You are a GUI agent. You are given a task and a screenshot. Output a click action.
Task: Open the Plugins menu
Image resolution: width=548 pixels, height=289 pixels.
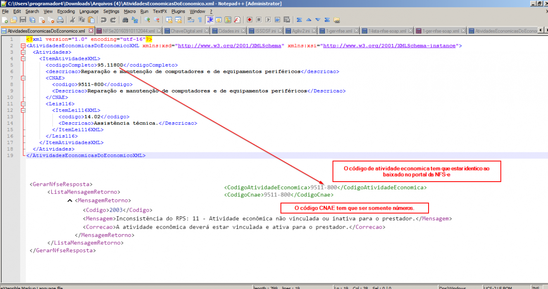pos(179,12)
